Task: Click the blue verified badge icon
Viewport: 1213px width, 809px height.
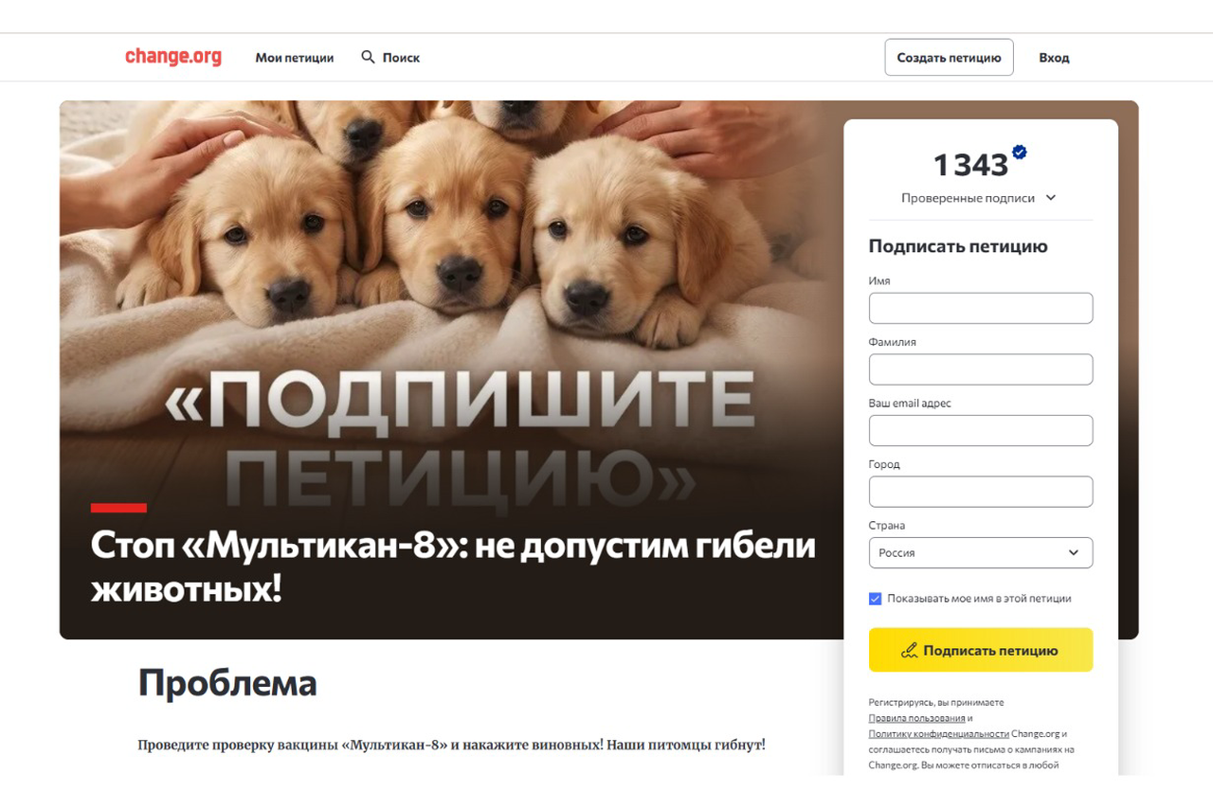Action: (1020, 152)
